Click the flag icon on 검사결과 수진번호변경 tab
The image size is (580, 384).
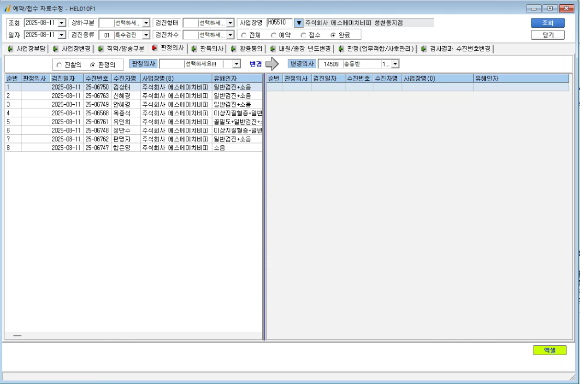[423, 49]
